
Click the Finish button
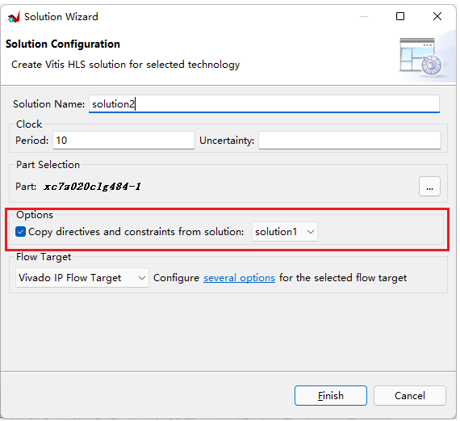coord(331,396)
